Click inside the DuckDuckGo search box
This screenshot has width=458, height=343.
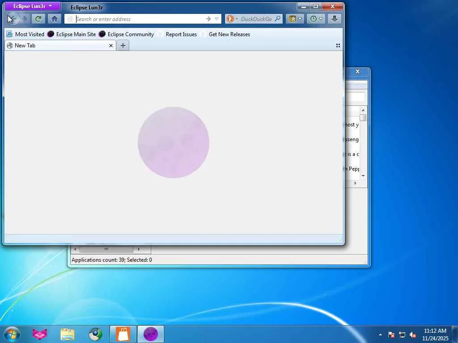tap(256, 19)
